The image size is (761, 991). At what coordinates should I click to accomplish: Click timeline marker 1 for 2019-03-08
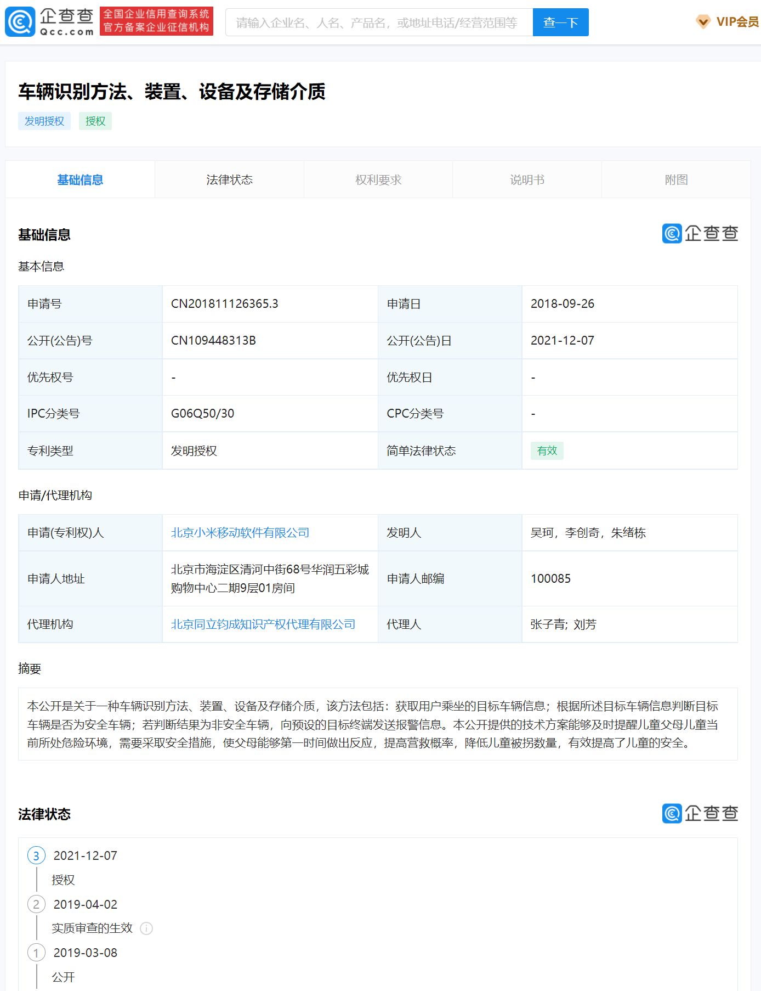(36, 953)
